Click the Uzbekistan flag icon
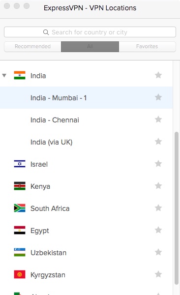Screen dimensions: 180x295 click(20, 252)
